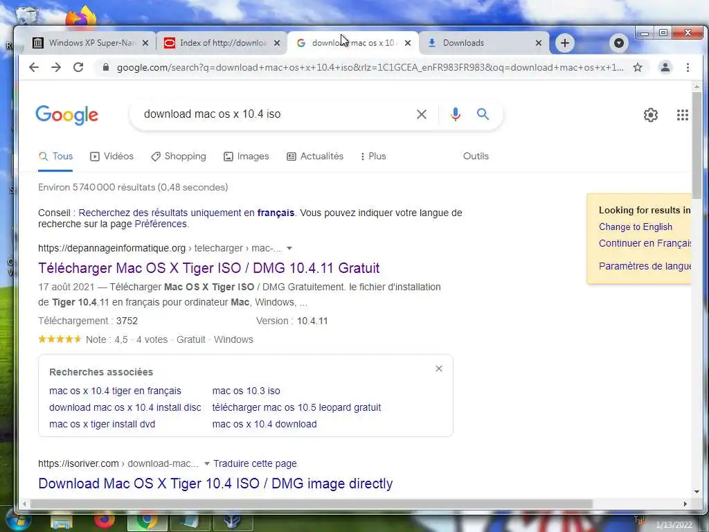Dismiss the Recherches associées box
Viewport: 709px width, 532px height.
pyautogui.click(x=438, y=369)
